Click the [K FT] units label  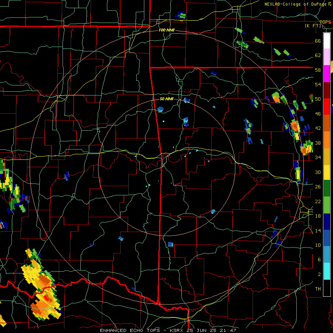[313, 26]
